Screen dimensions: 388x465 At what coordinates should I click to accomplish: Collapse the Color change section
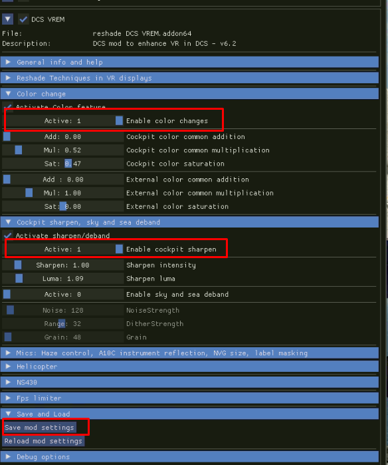(x=189, y=94)
